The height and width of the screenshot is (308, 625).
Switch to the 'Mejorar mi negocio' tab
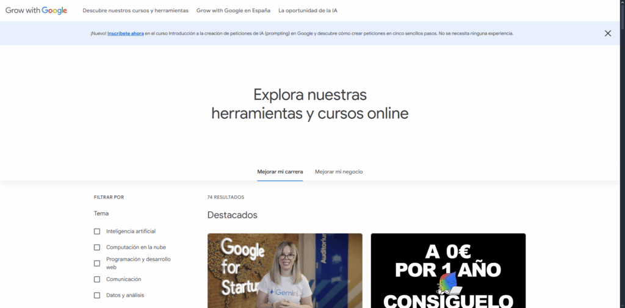339,172
